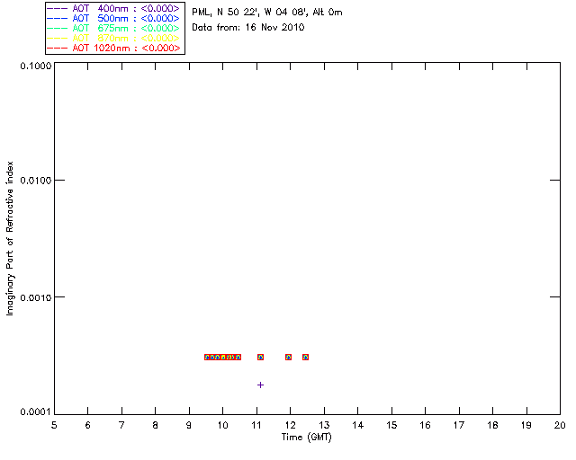Click the purple dashed line sample in legend
Image resolution: width=576 pixels, height=460 pixels.
[58, 8]
